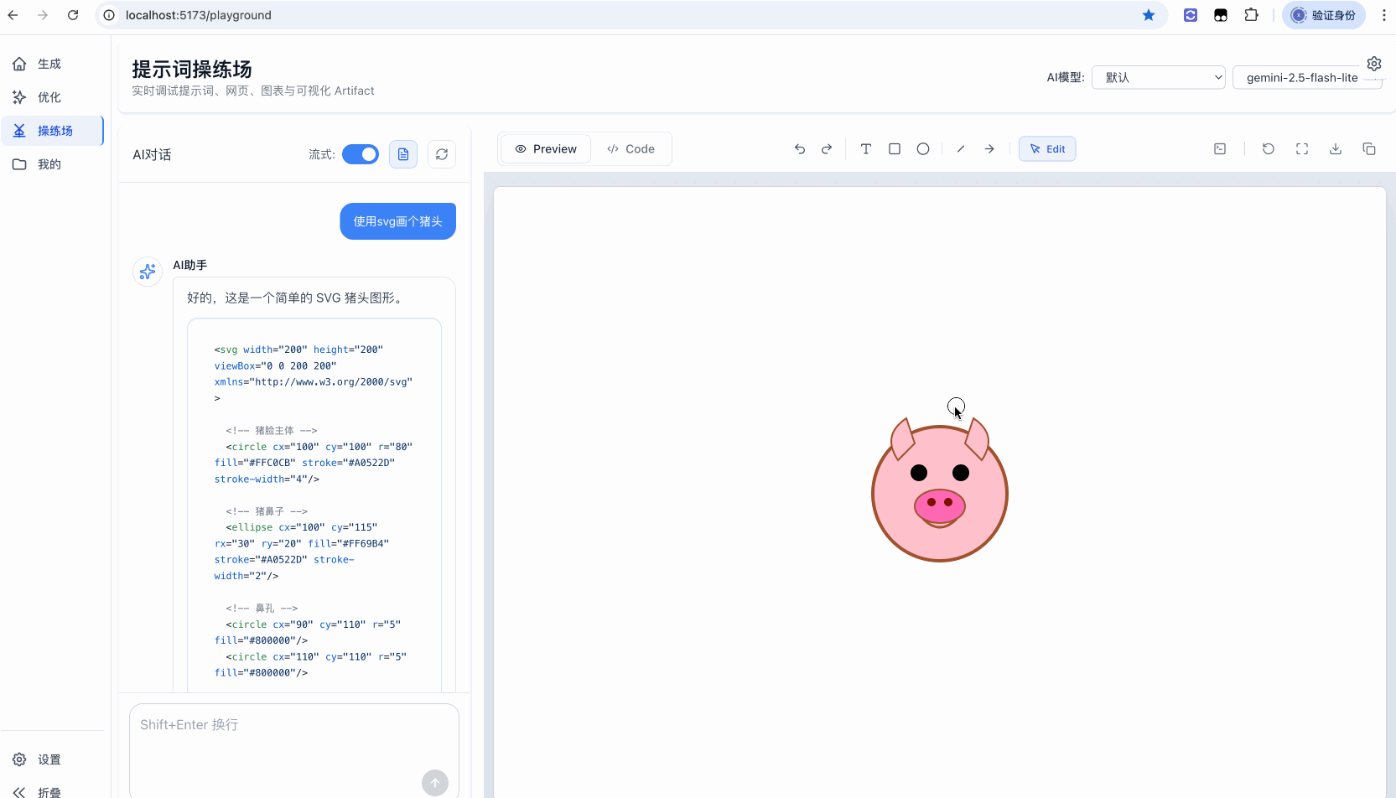Screen dimensions: 1396x798
Task: Switch to the Code tab
Action: point(631,149)
